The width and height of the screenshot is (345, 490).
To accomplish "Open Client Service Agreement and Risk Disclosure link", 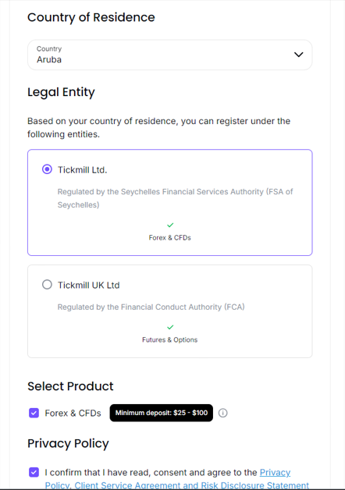I will pyautogui.click(x=191, y=485).
